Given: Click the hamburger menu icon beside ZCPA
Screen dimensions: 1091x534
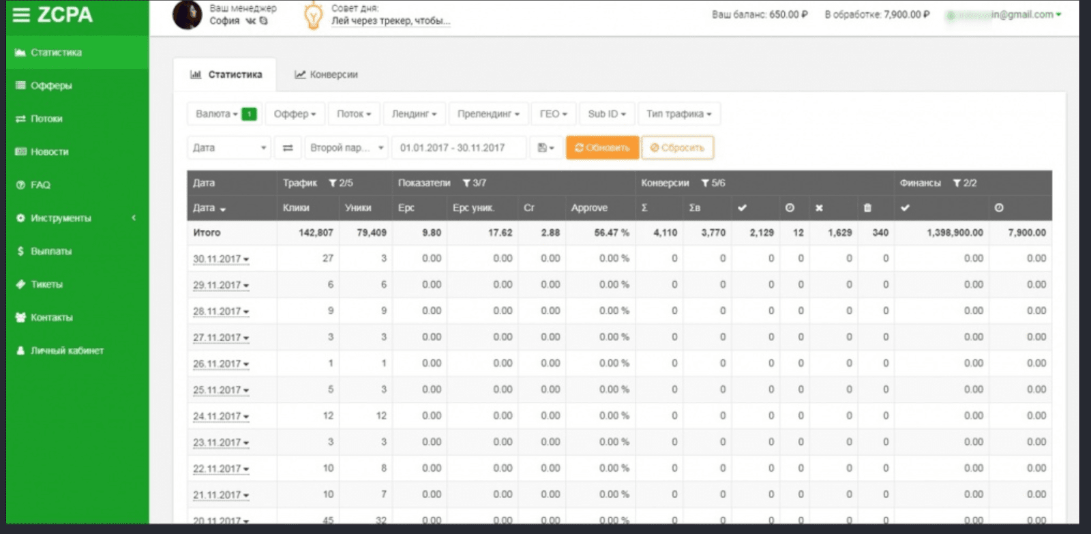Looking at the screenshot, I should click(x=21, y=15).
